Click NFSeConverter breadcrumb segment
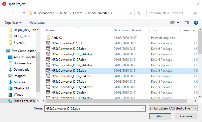202x122 pixels. (x=99, y=13)
